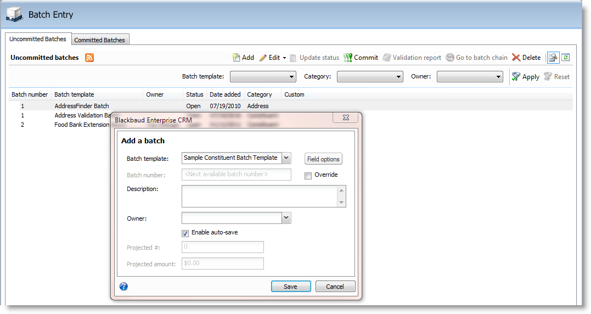Toggle the filter display icon in toolbar
Viewport: 591px width, 314px height.
(x=553, y=58)
